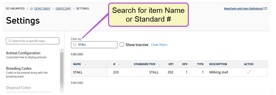
Task: Go to the DAIRYCOMP breadcrumb
Action: click(63, 8)
